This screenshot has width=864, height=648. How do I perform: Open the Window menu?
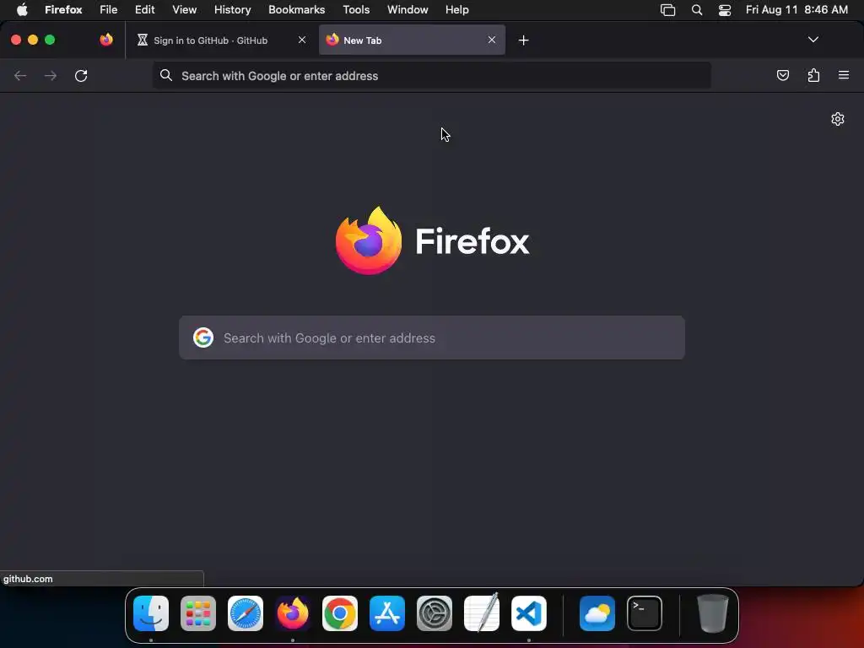[x=408, y=9]
